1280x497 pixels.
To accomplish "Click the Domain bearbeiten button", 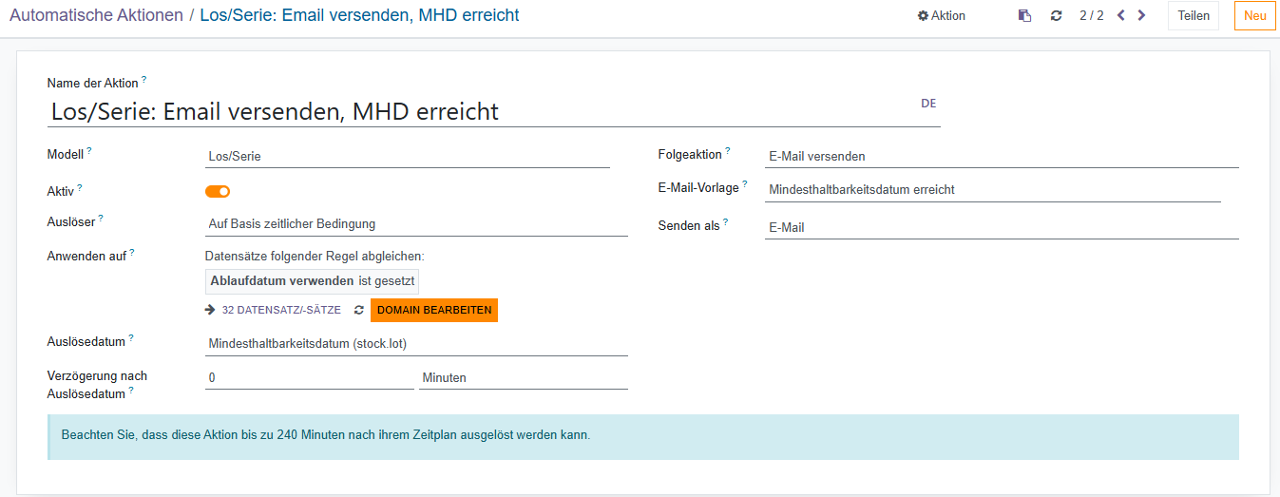I will [434, 310].
